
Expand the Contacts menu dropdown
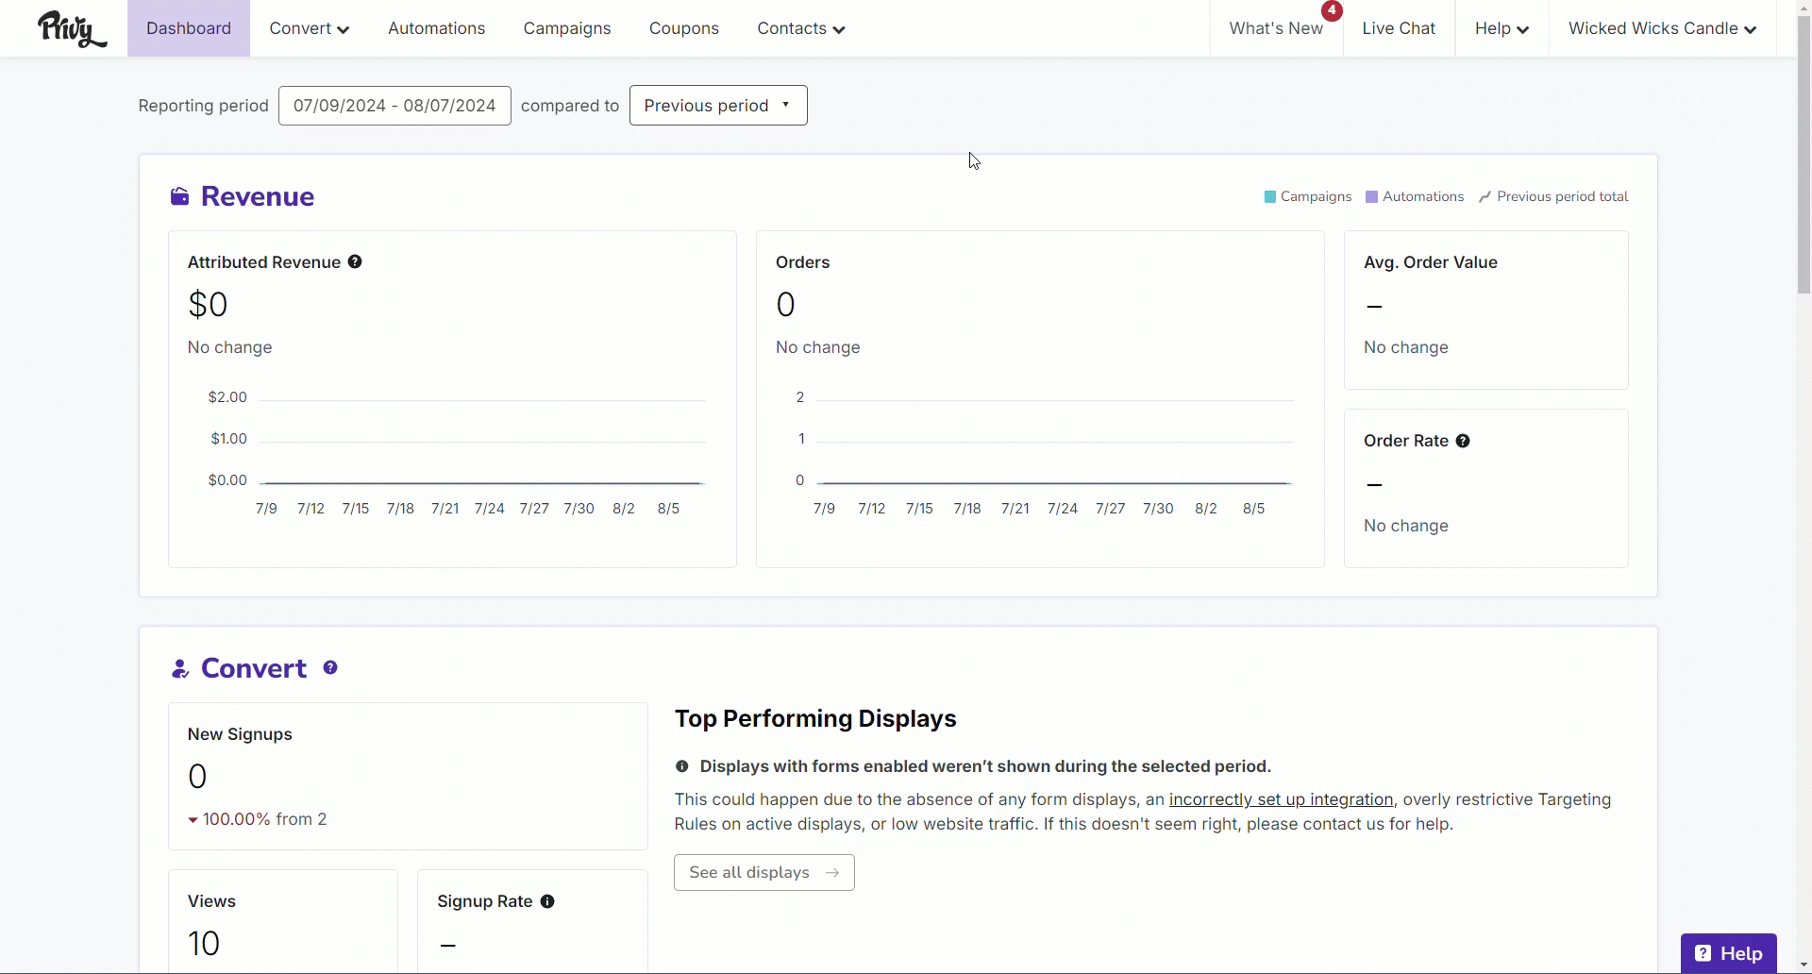coord(800,28)
